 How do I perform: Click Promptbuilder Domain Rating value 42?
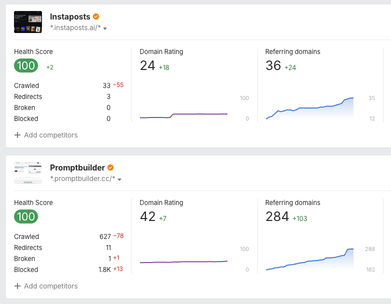pos(147,216)
